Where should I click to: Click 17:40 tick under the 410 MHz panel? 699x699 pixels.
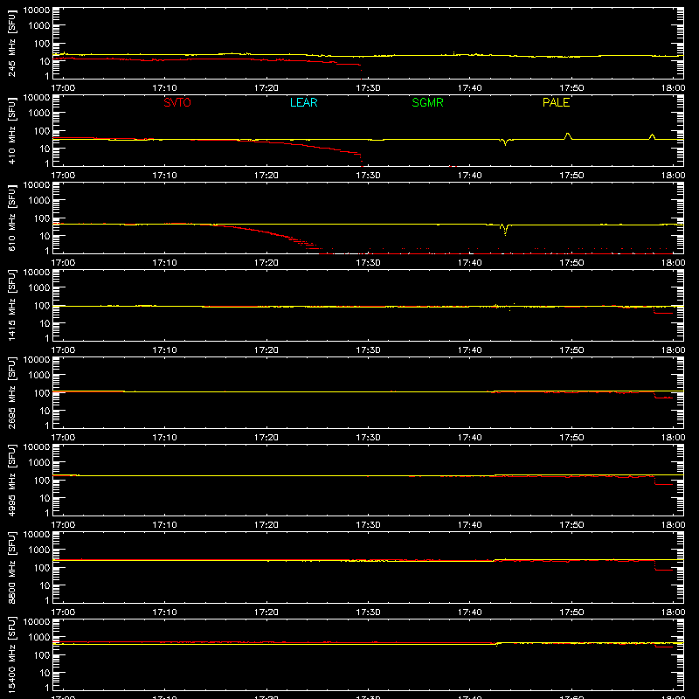pos(469,176)
